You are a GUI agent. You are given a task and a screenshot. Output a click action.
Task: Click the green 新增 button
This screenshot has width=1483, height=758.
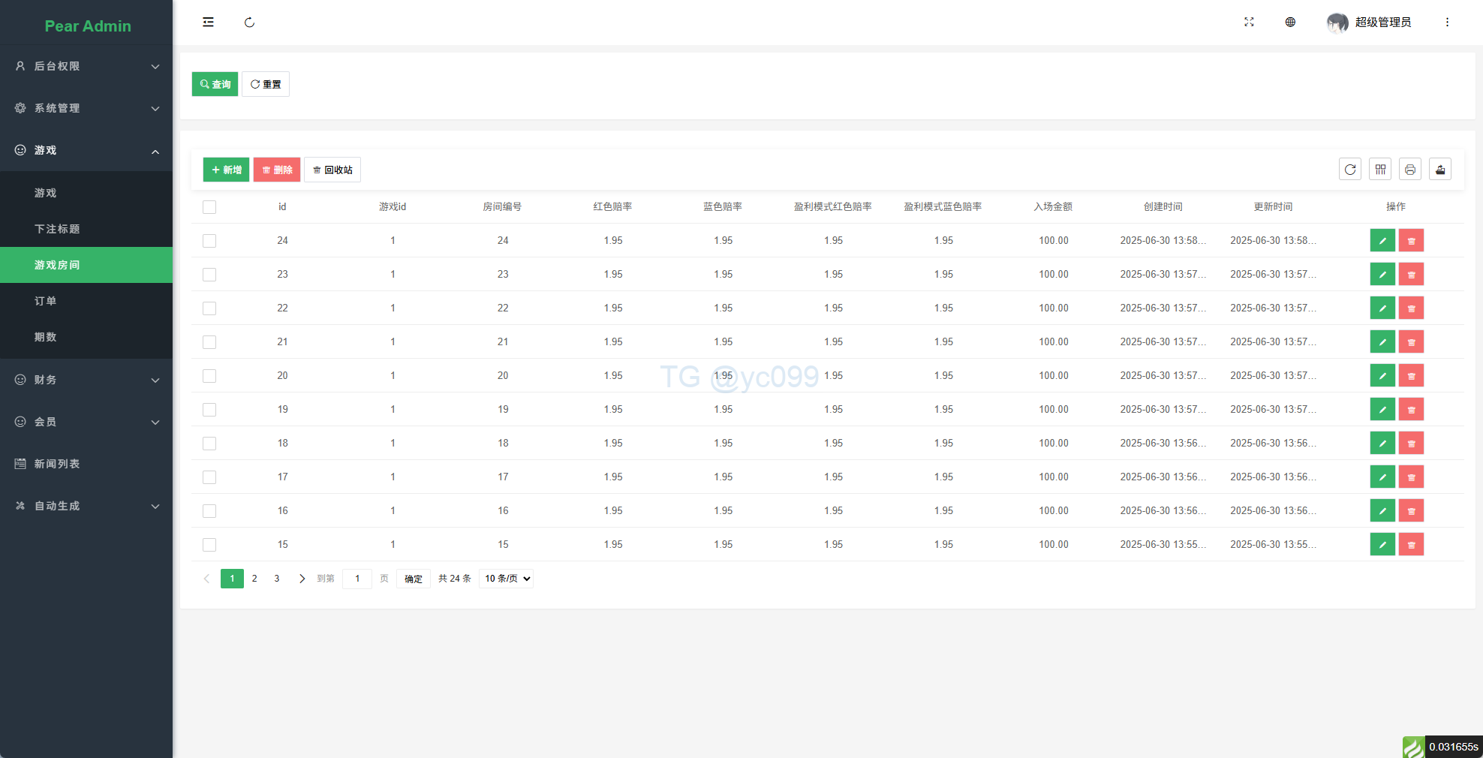tap(226, 170)
